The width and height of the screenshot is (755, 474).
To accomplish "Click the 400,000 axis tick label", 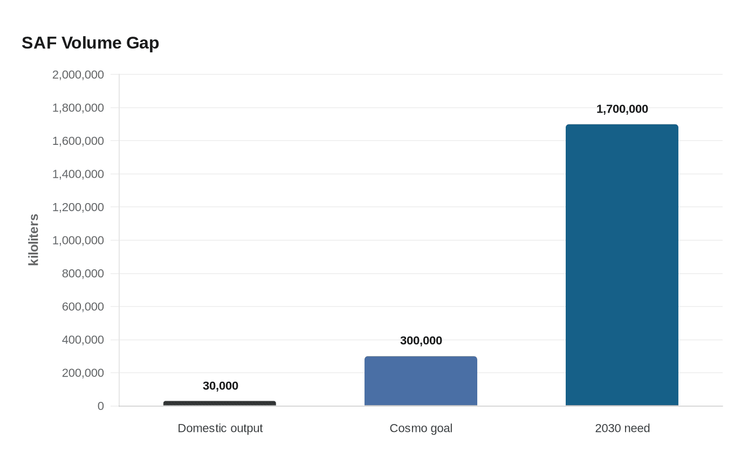I will coord(83,340).
